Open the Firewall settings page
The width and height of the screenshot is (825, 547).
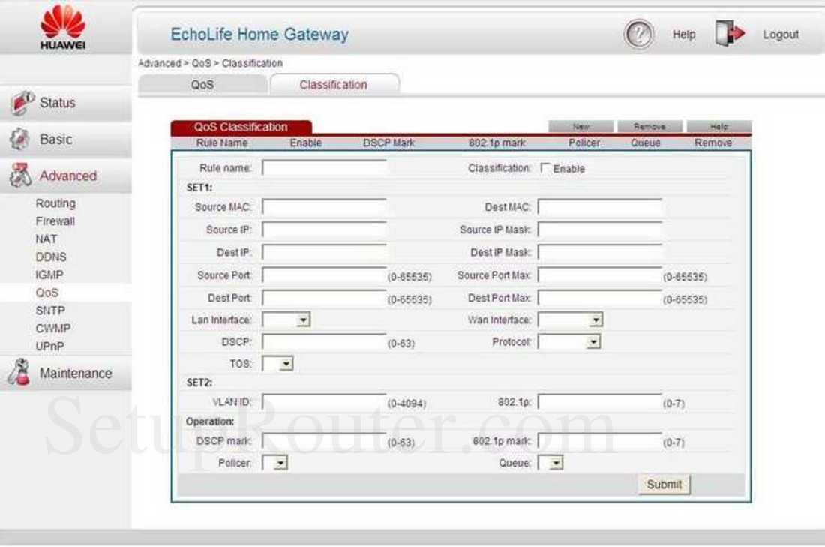click(x=55, y=221)
